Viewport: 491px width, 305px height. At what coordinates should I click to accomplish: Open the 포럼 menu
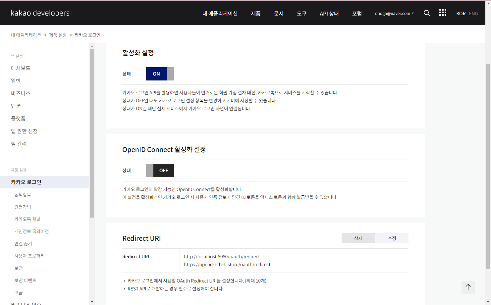click(357, 14)
